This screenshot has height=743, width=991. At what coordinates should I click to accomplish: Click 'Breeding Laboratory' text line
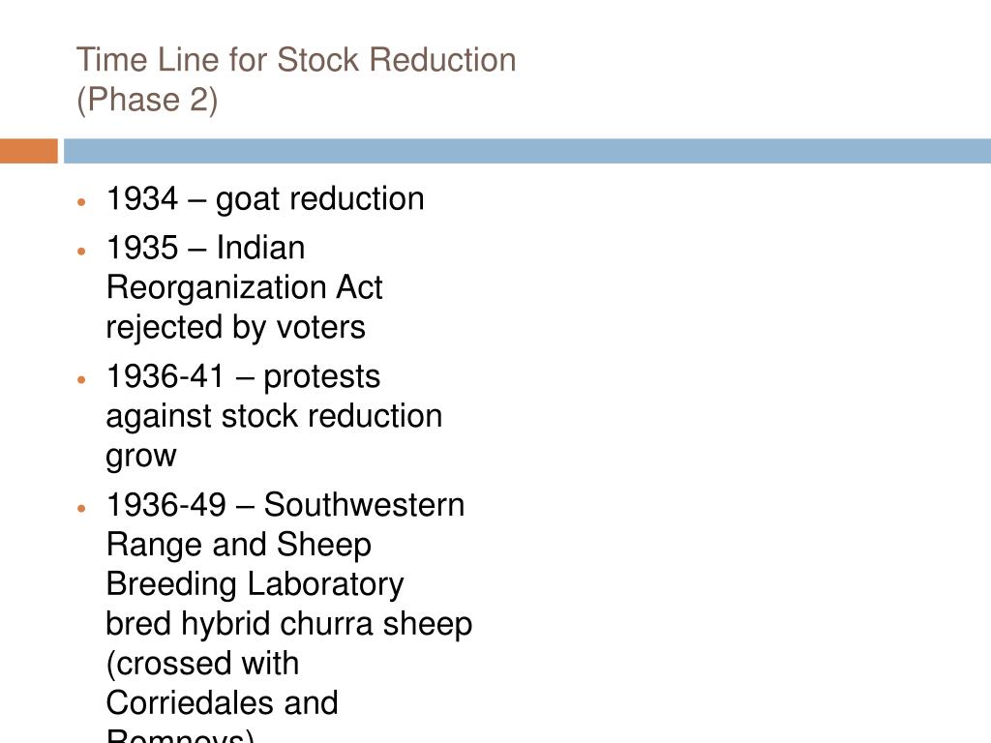coord(255,584)
